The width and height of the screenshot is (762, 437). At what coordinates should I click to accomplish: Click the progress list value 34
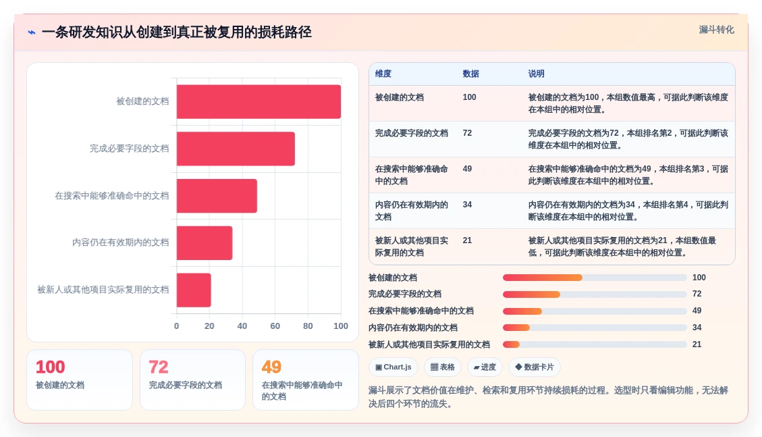tap(697, 328)
